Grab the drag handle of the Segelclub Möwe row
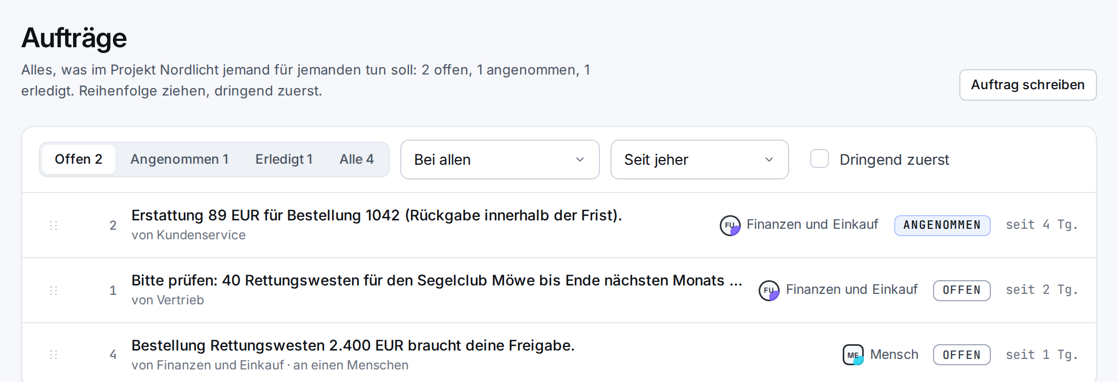The height and width of the screenshot is (382, 1118). pyautogui.click(x=54, y=291)
